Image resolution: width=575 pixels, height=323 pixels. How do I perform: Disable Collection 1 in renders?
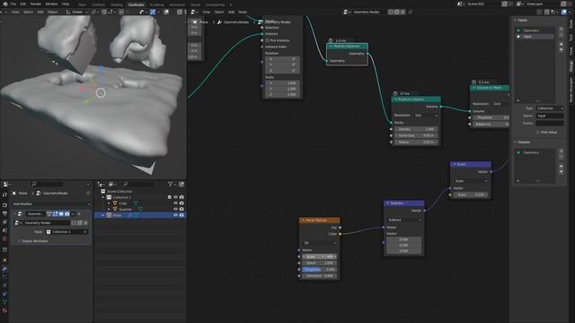181,197
